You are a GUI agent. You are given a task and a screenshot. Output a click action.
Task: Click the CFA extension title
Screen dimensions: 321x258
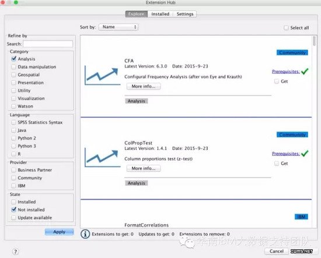[x=129, y=61]
